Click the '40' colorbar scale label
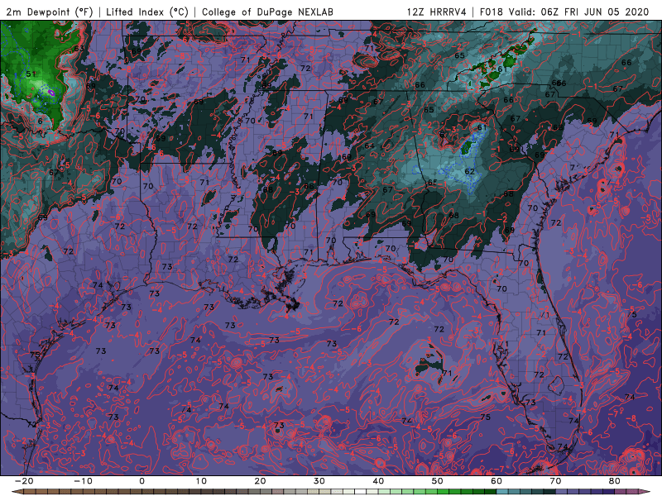The width and height of the screenshot is (662, 496). pyautogui.click(x=378, y=481)
